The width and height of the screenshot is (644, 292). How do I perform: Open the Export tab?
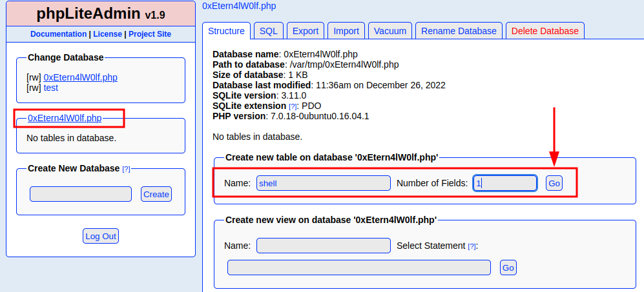pyautogui.click(x=306, y=31)
